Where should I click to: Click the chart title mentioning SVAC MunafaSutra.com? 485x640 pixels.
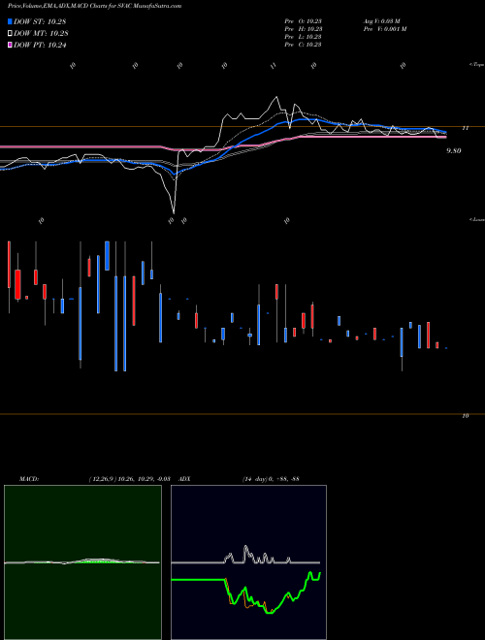pos(95,6)
